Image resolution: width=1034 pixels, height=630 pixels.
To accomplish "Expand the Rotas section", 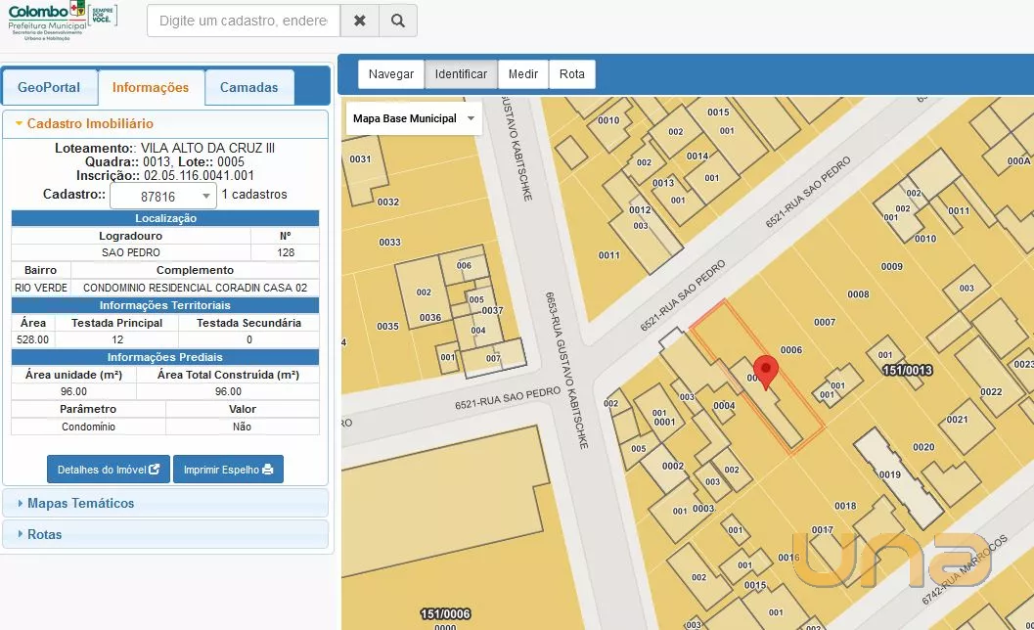I will pyautogui.click(x=44, y=534).
